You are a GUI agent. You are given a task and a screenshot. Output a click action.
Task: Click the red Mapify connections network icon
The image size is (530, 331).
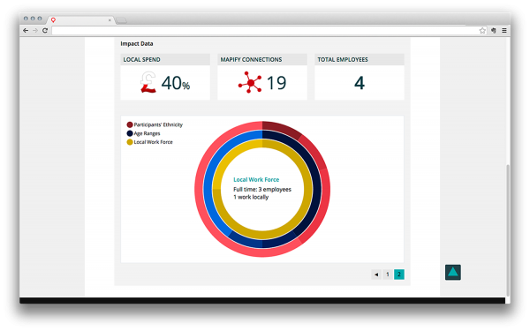[x=250, y=82]
